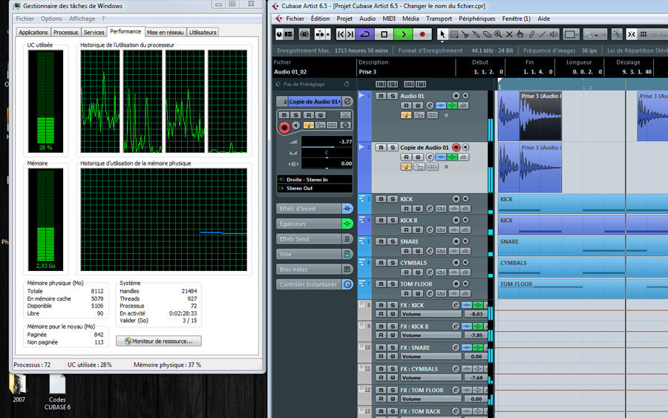Mute the KICK track
The height and width of the screenshot is (418, 668).
[381, 199]
